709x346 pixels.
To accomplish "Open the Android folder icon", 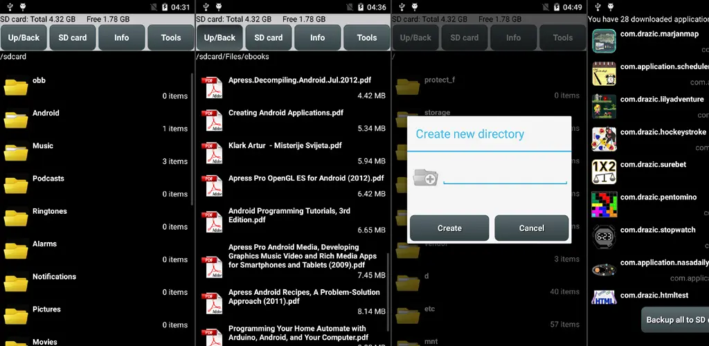I will pyautogui.click(x=16, y=120).
